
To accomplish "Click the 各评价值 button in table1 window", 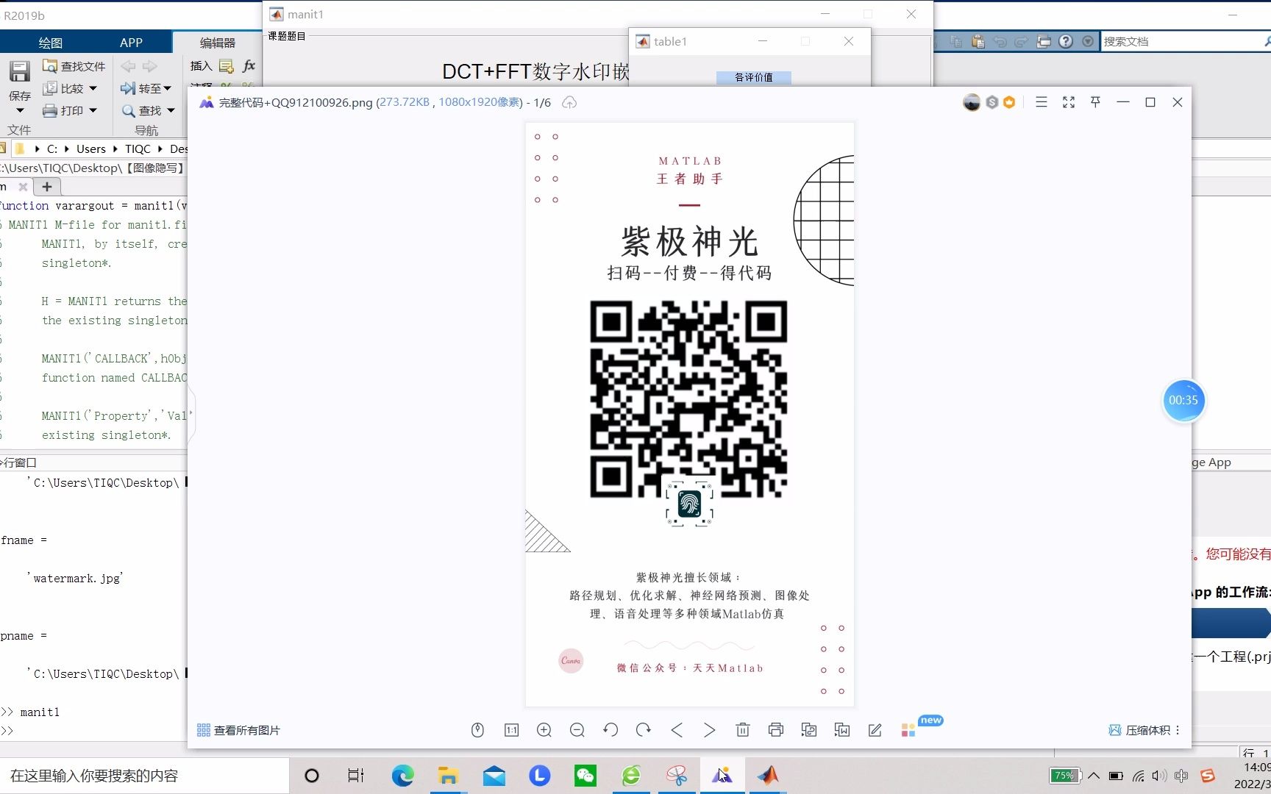I will coord(754,77).
